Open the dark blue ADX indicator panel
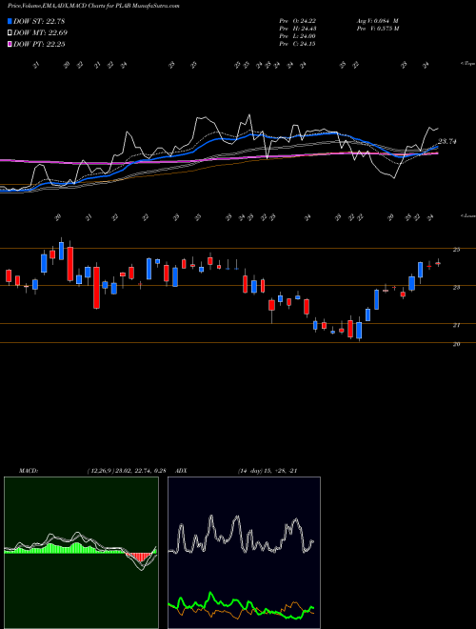The height and width of the screenshot is (629, 476). click(x=244, y=553)
